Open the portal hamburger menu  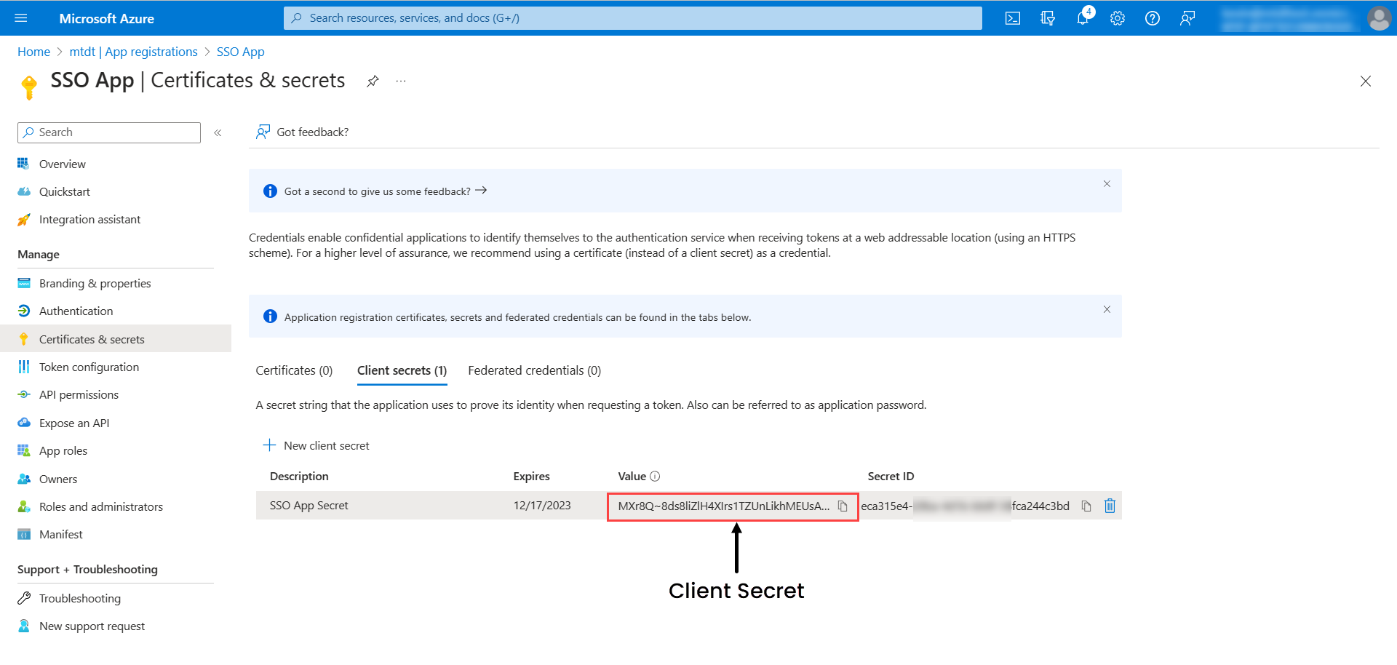(x=21, y=18)
